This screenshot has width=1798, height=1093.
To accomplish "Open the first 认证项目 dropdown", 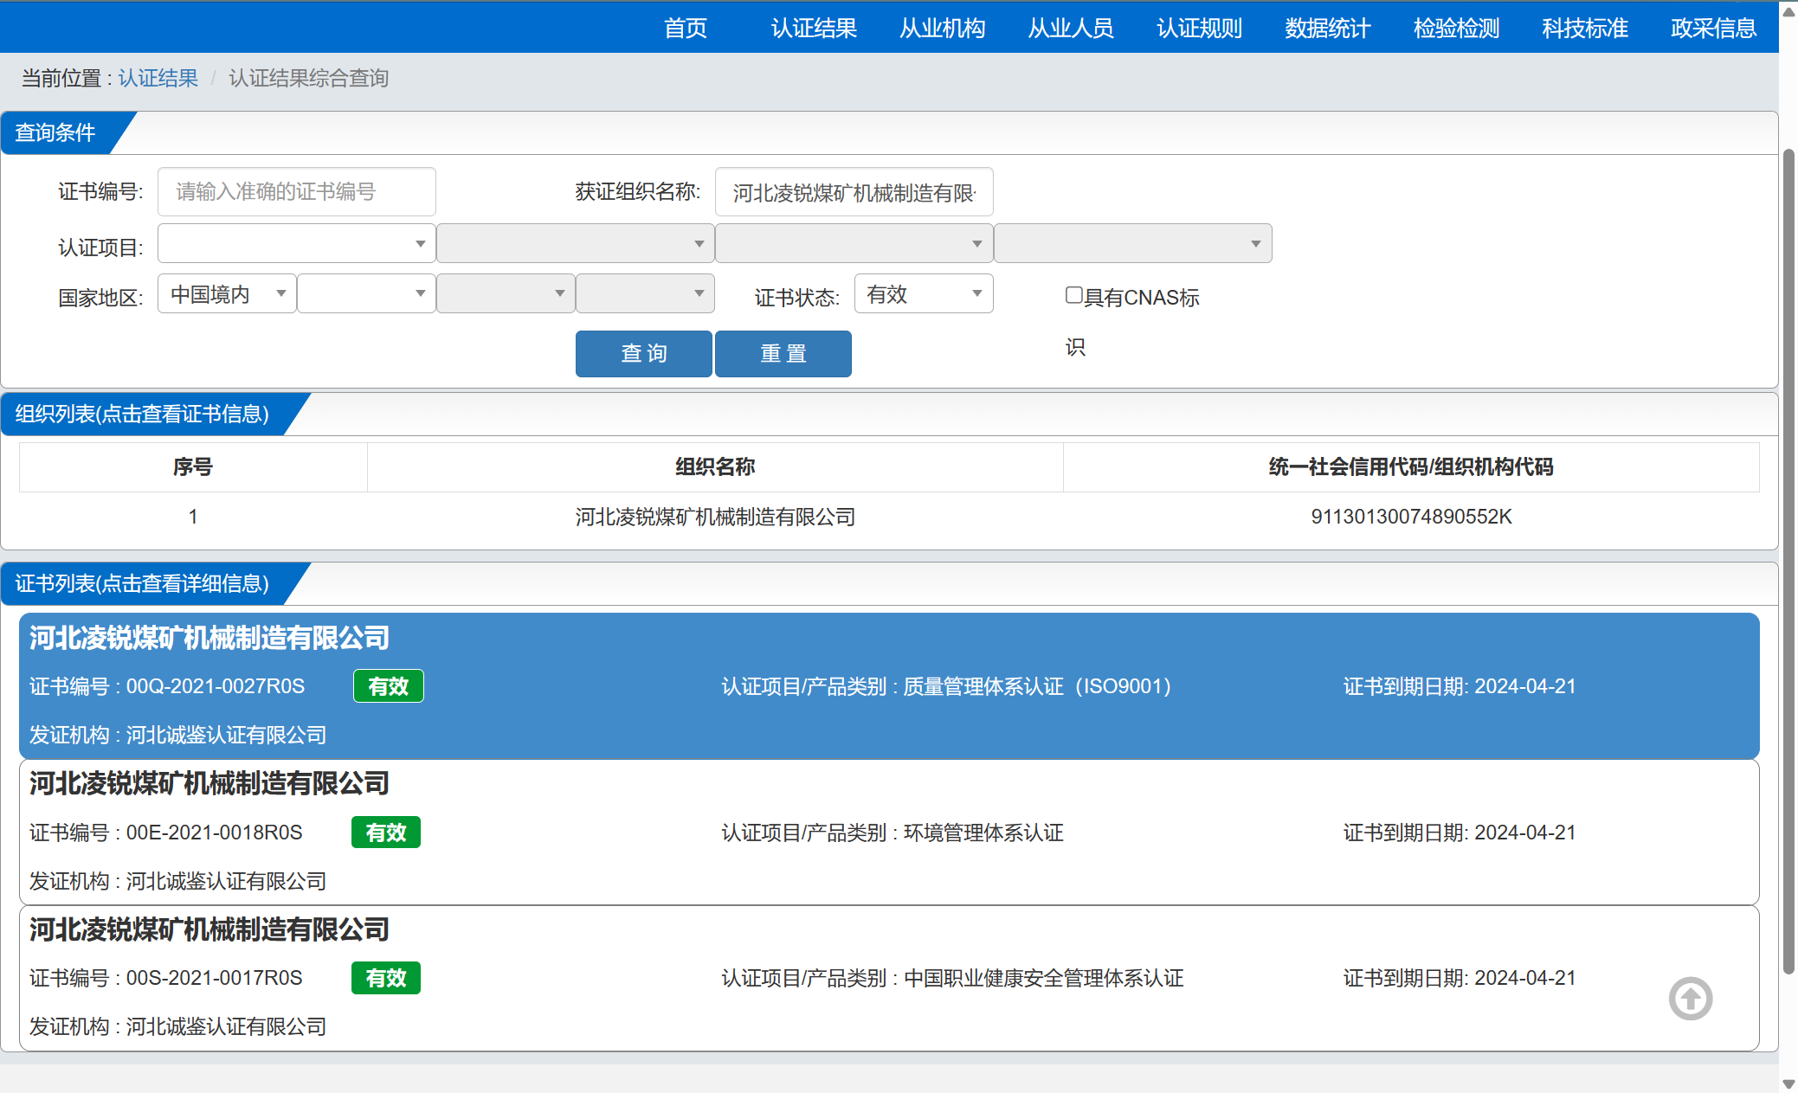I will pyautogui.click(x=297, y=244).
